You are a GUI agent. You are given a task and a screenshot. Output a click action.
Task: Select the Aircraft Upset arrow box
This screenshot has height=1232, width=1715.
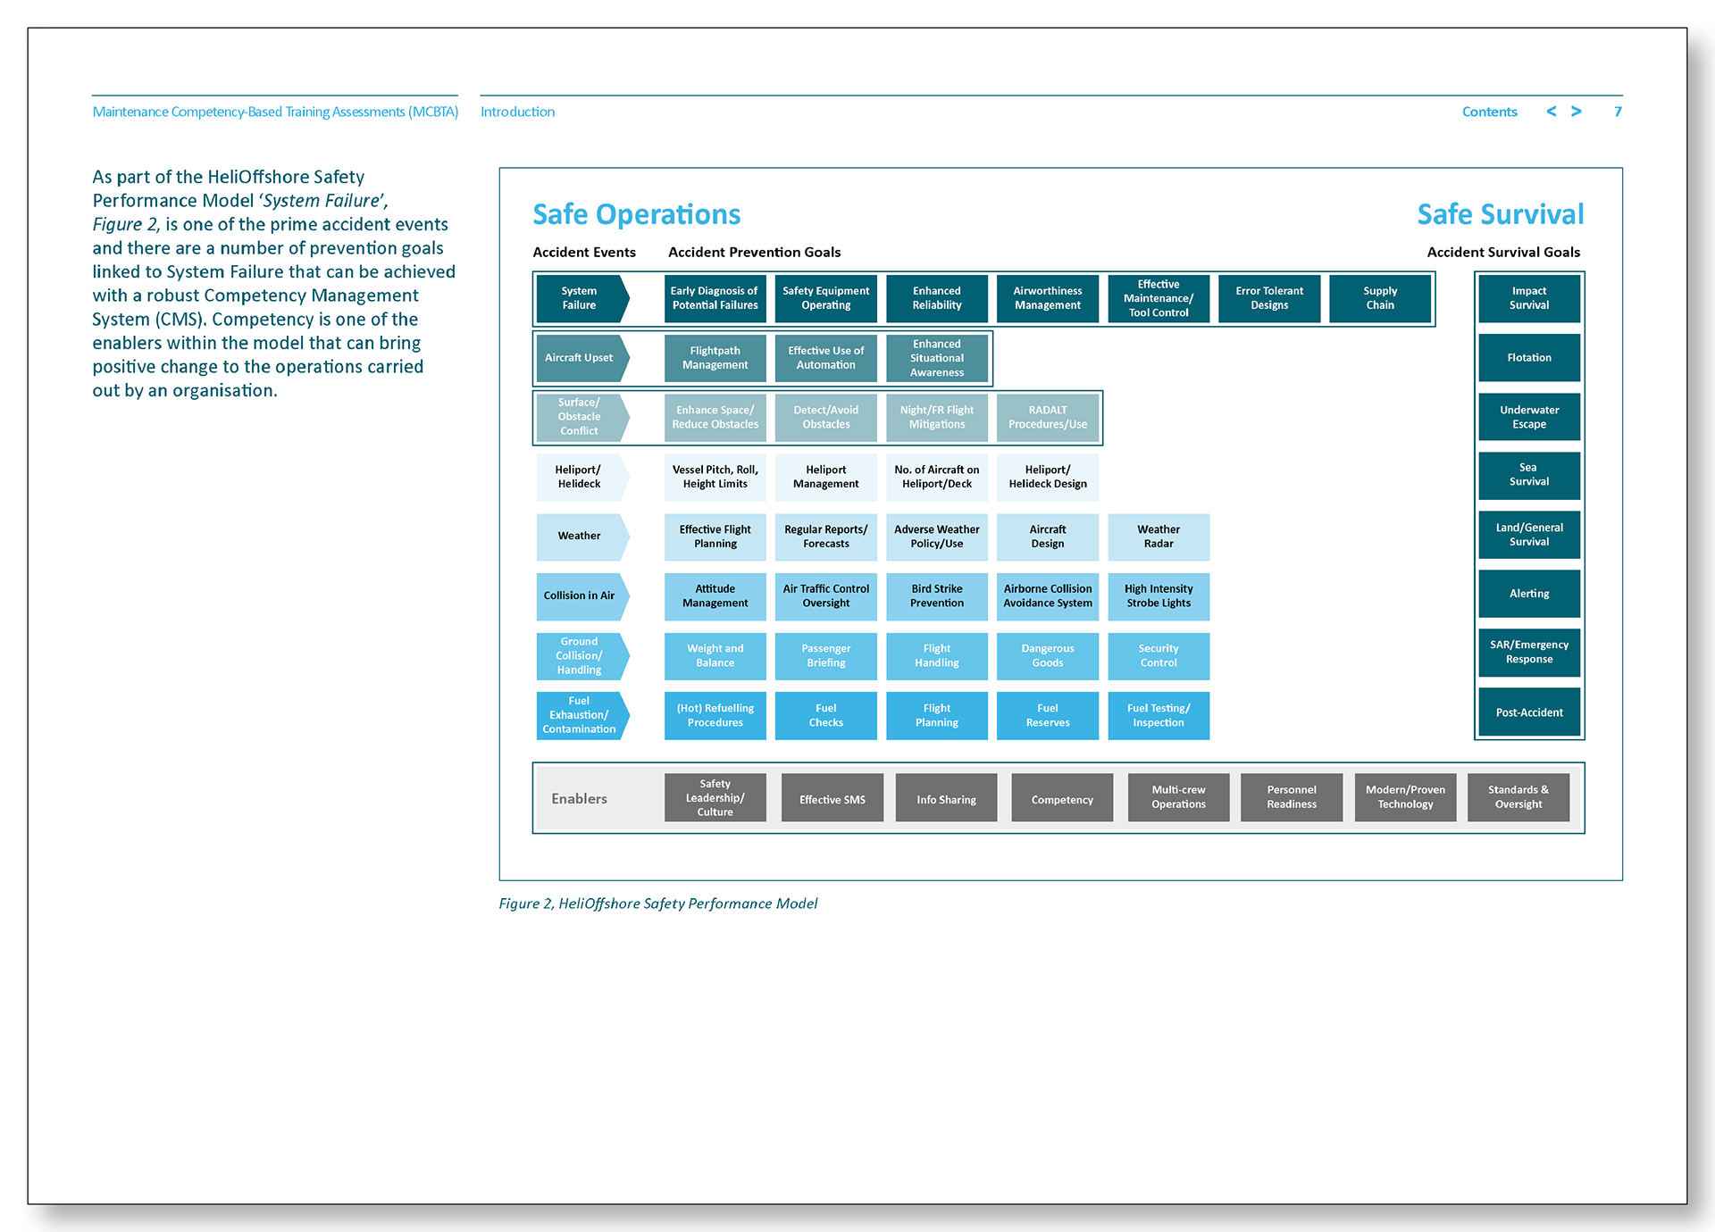point(580,358)
